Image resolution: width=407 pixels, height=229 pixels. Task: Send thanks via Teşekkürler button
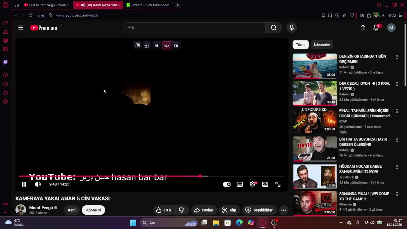point(259,210)
